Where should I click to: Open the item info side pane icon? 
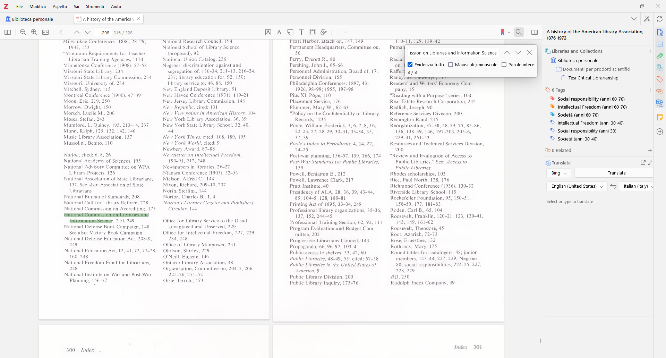coord(660,32)
